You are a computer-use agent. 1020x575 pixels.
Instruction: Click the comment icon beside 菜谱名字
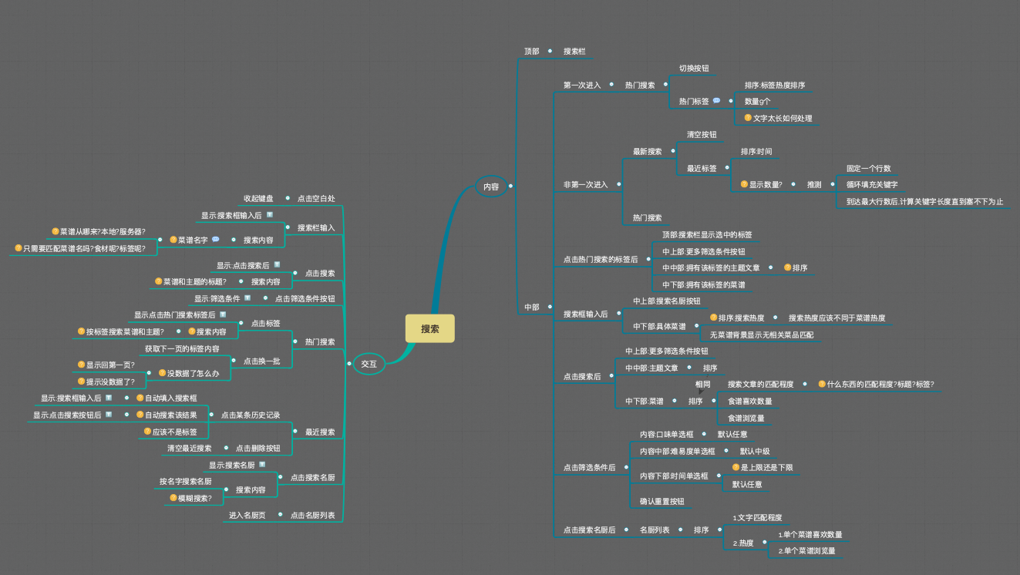[x=215, y=240]
